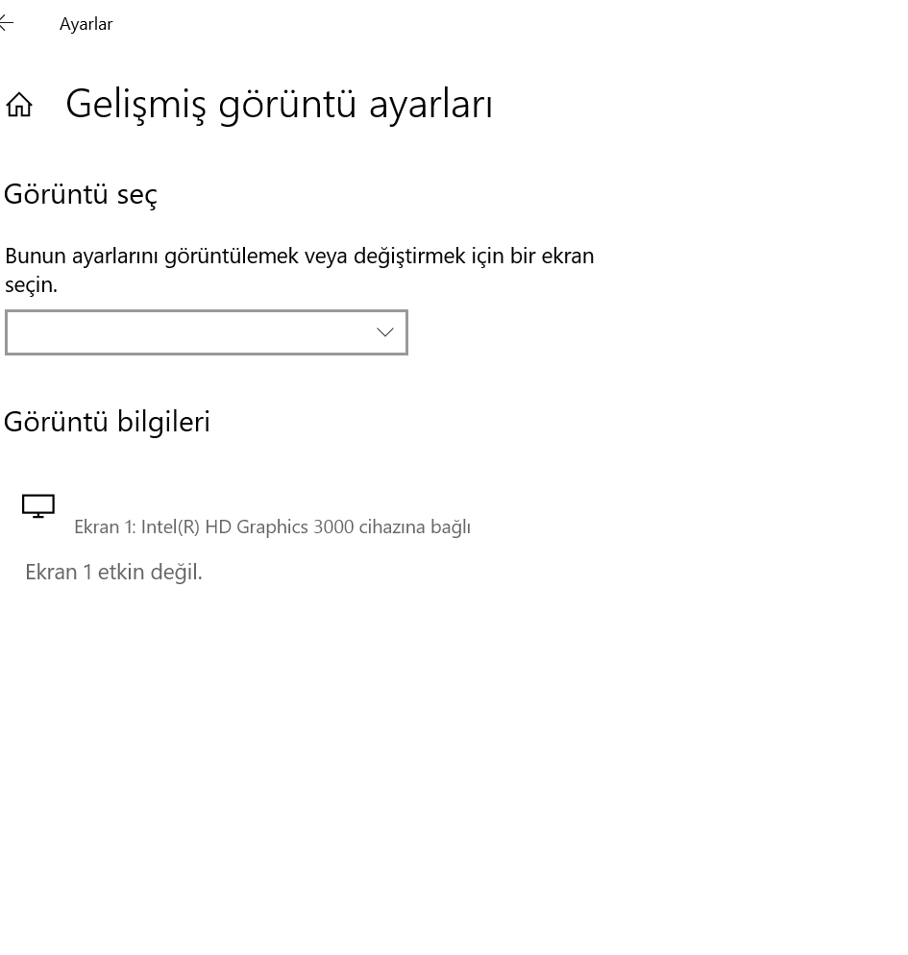Click the 'Bunun ayarlarını görüntülemek' description text

[299, 256]
